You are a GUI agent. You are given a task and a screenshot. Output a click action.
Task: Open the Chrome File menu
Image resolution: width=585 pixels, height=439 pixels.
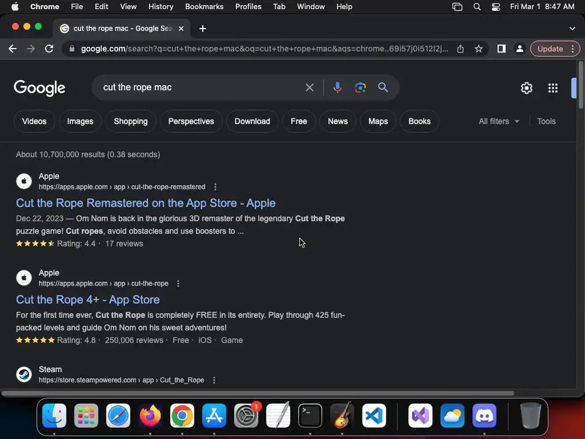point(77,7)
